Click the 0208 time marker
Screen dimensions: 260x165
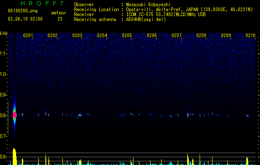(x=201, y=35)
